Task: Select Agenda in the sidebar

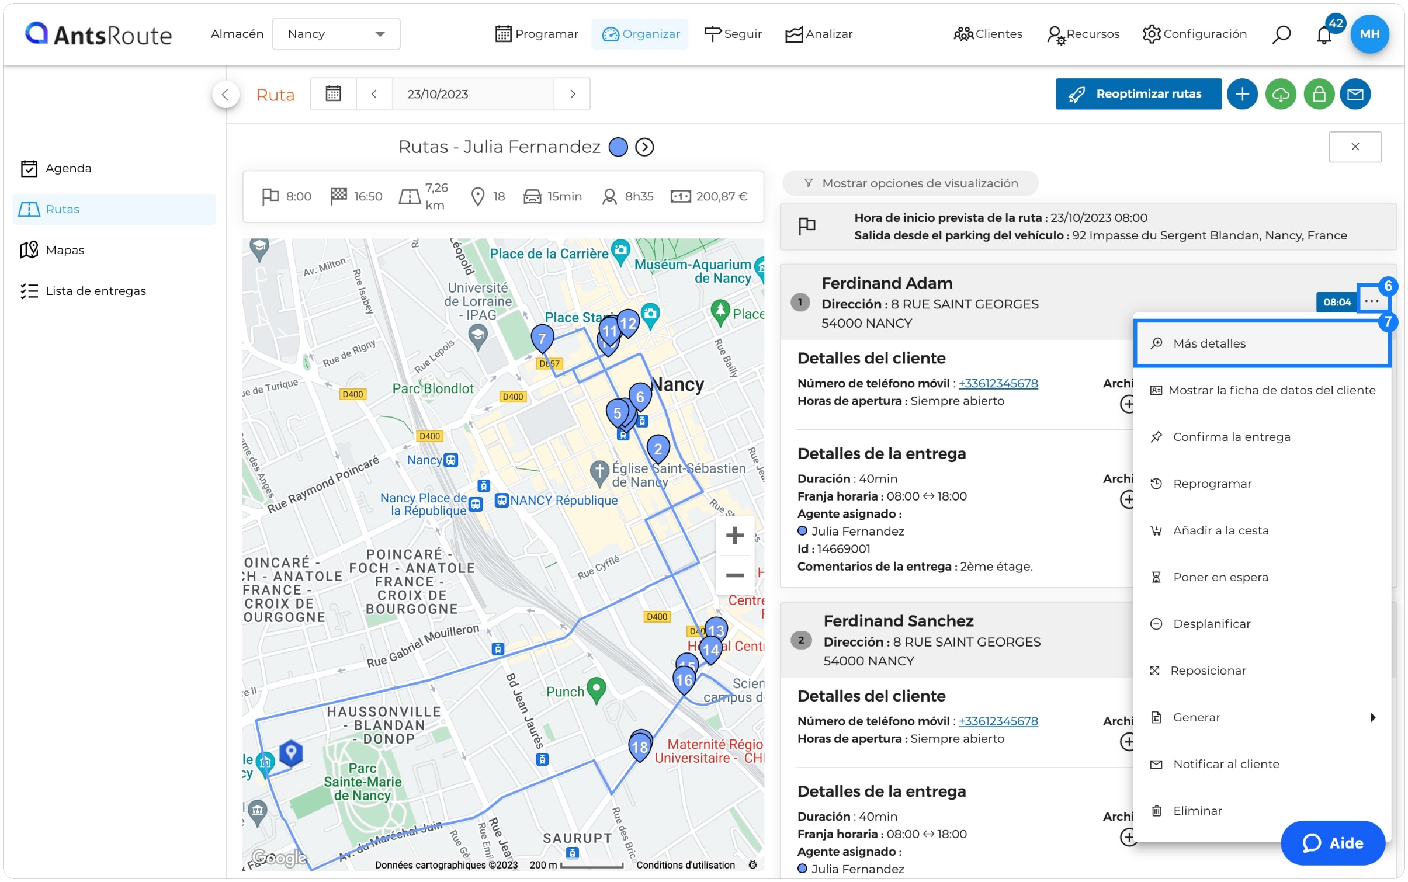Action: 114,168
